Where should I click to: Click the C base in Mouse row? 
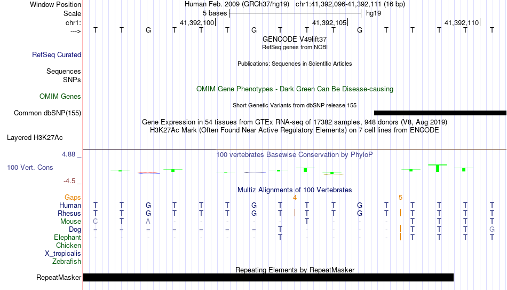(x=95, y=222)
